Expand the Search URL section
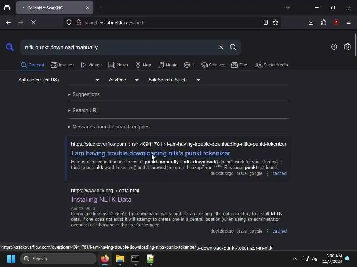 [x=83, y=110]
